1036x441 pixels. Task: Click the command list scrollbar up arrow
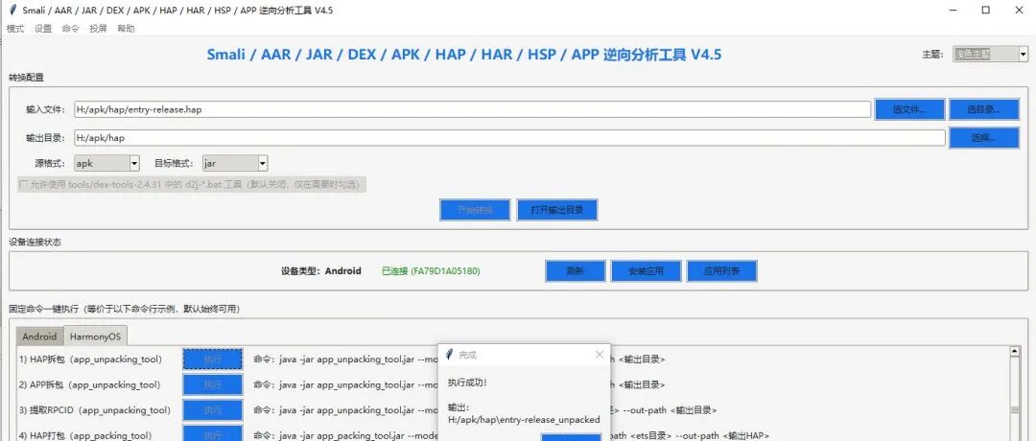(x=1015, y=352)
